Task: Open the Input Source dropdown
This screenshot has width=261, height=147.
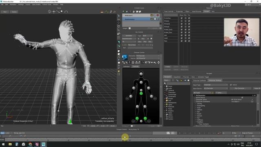Action: coord(216,88)
